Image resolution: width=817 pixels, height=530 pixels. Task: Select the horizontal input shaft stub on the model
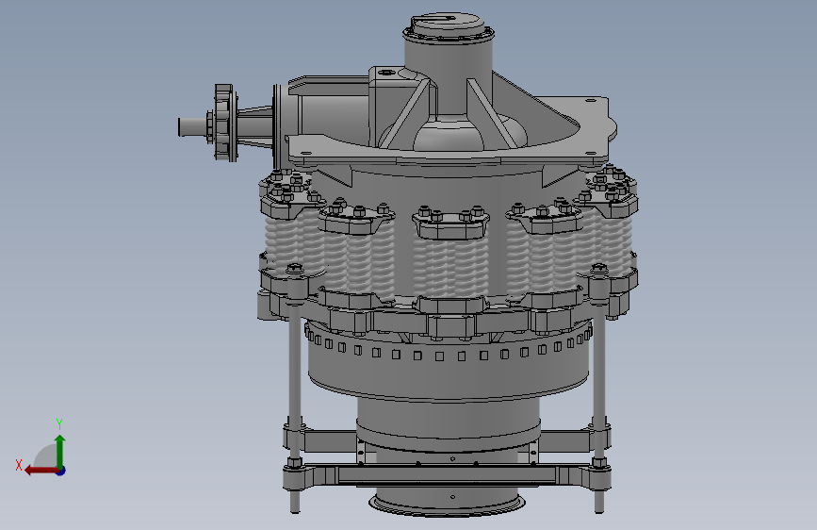191,127
